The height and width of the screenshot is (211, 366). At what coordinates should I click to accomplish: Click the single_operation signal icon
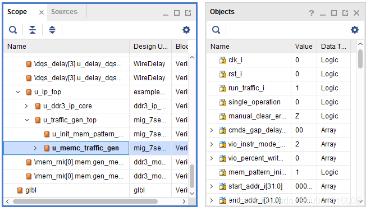pos(223,102)
